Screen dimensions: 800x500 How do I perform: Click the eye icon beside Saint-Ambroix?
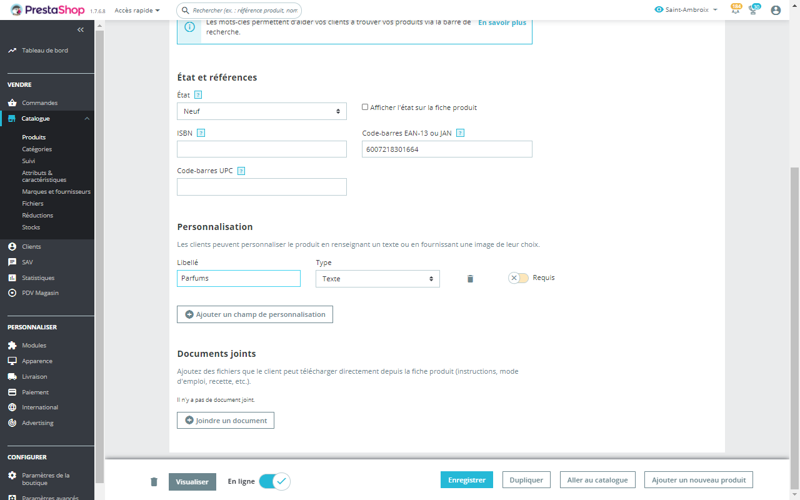coord(659,10)
